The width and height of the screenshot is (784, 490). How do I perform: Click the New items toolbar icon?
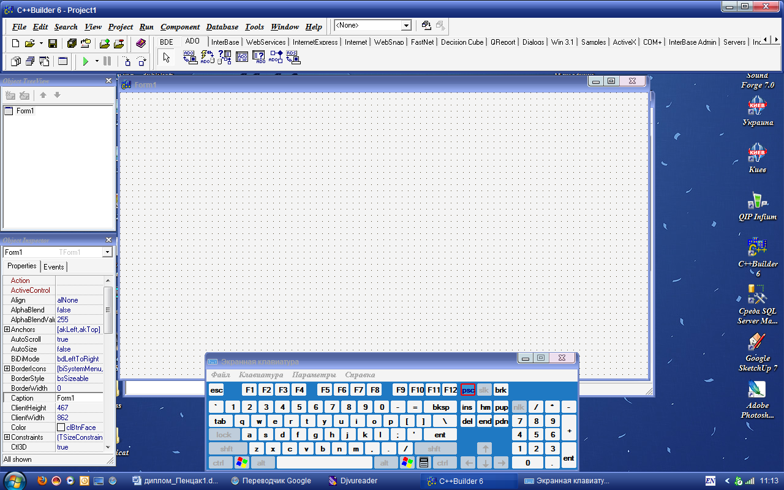(x=16, y=43)
